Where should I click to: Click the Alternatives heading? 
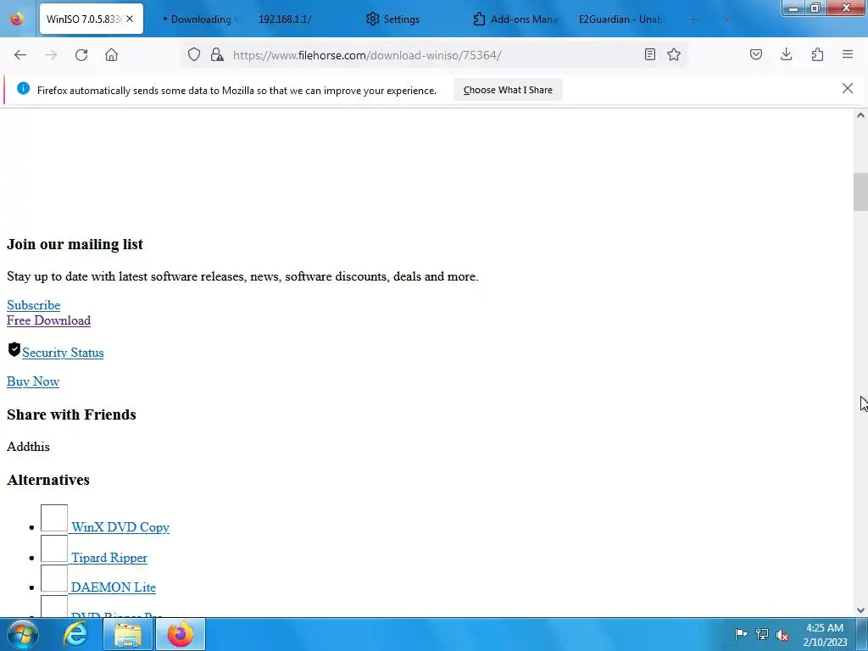point(48,480)
